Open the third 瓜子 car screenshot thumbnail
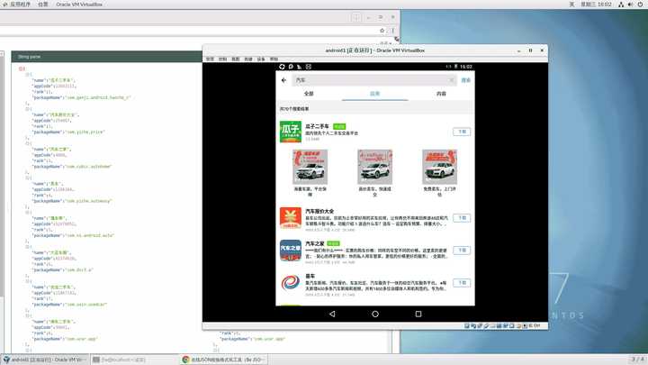The width and height of the screenshot is (648, 365). 440,168
